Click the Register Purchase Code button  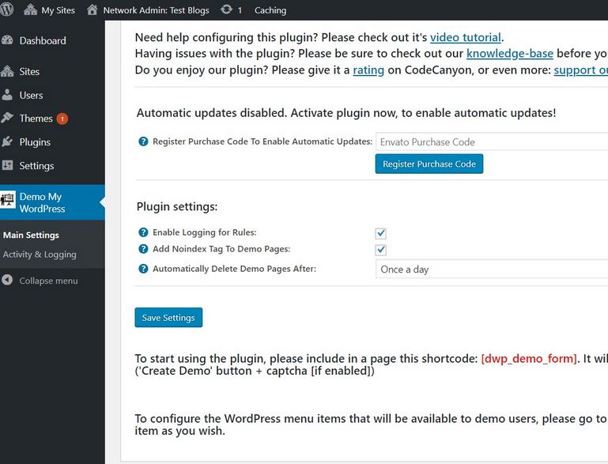pos(429,164)
